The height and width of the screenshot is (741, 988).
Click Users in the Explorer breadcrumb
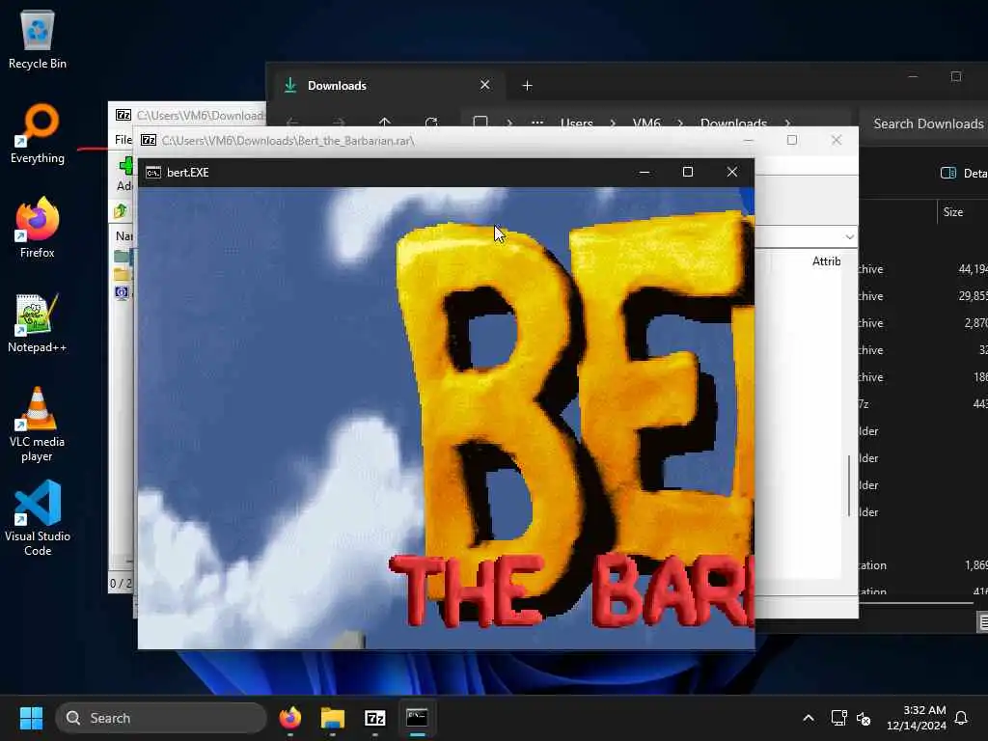577,123
